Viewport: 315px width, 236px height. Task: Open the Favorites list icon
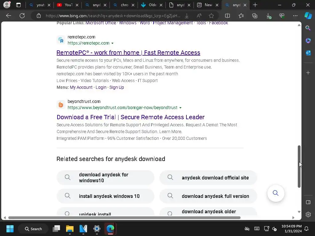pyautogui.click(x=241, y=16)
